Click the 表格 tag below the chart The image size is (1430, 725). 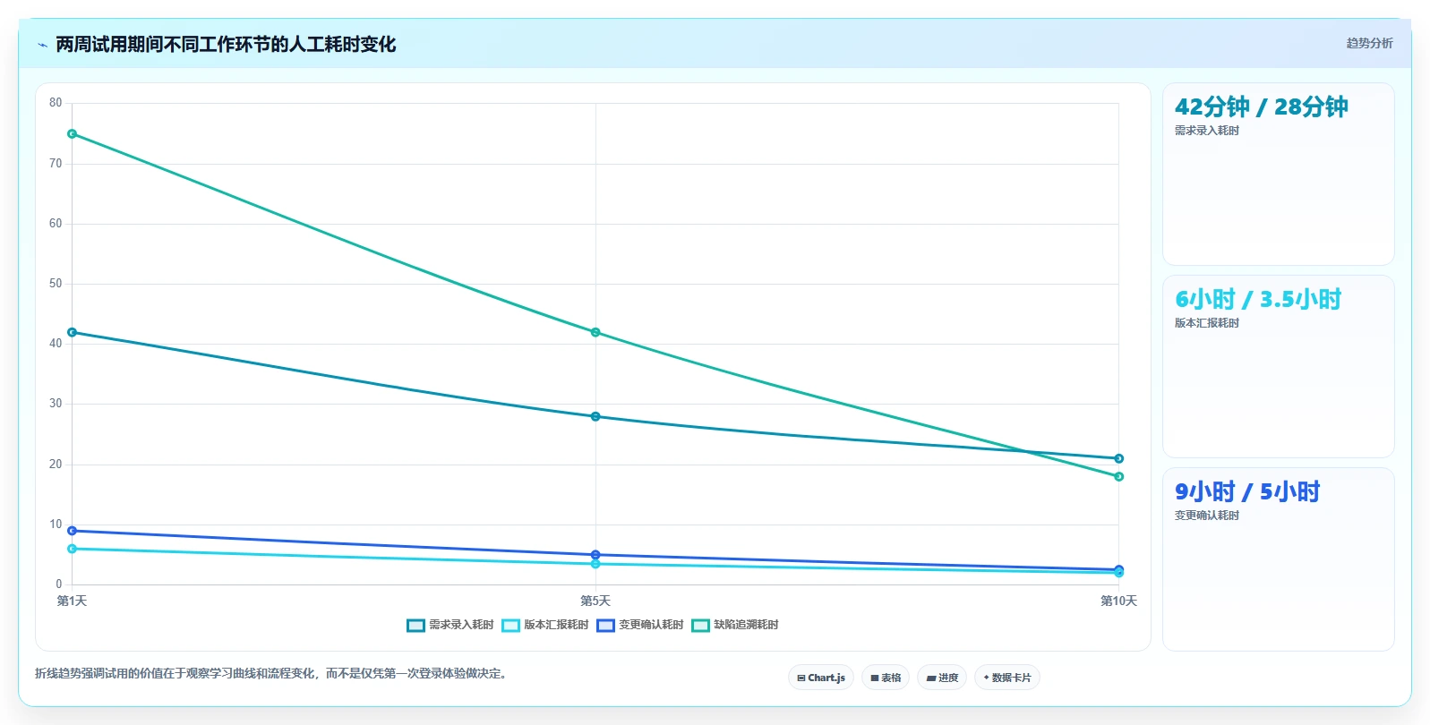click(x=886, y=678)
